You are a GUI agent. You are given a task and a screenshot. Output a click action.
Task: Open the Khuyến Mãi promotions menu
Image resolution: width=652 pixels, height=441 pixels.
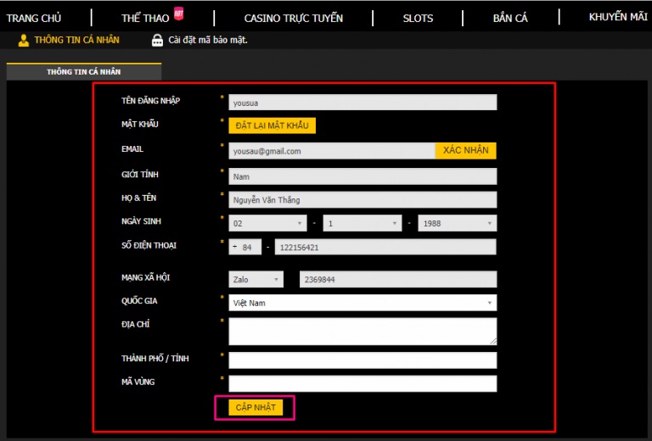pyautogui.click(x=618, y=17)
